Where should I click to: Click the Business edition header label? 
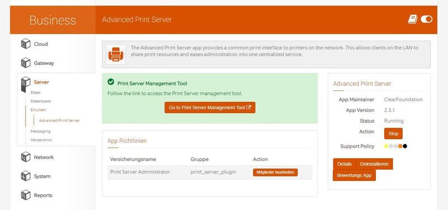coord(53,20)
